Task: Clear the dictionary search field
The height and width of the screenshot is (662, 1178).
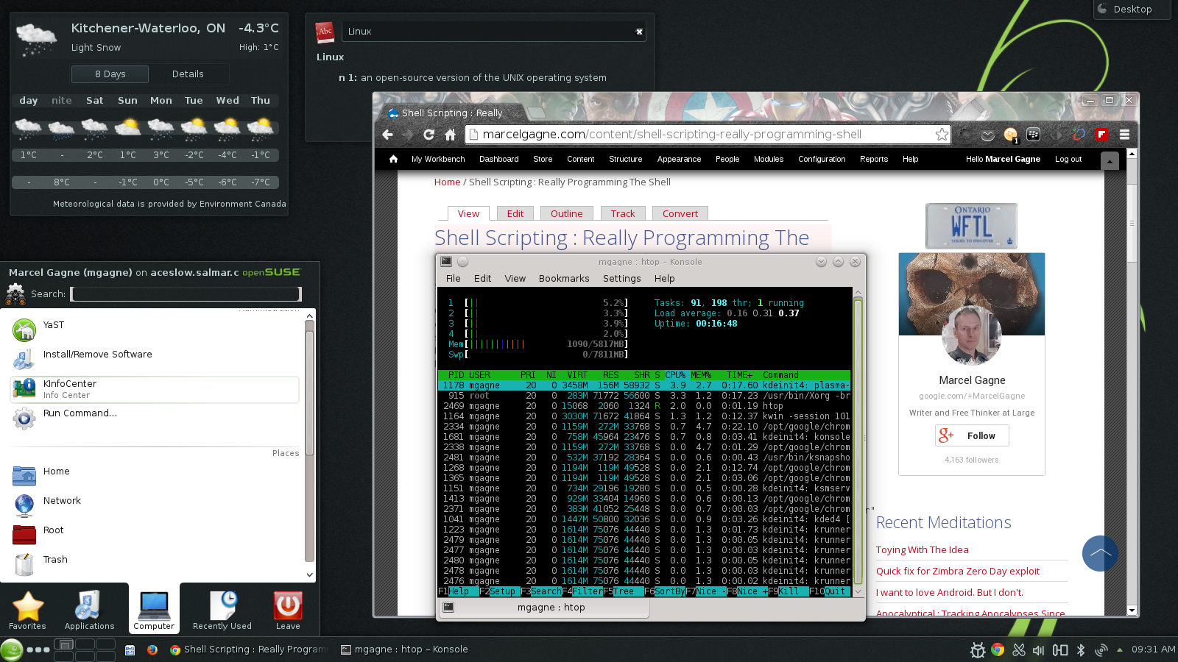Action: click(x=639, y=32)
